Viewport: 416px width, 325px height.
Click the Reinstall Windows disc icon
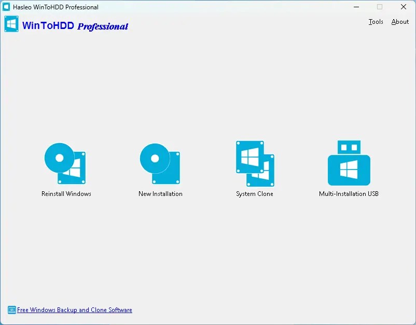(65, 163)
